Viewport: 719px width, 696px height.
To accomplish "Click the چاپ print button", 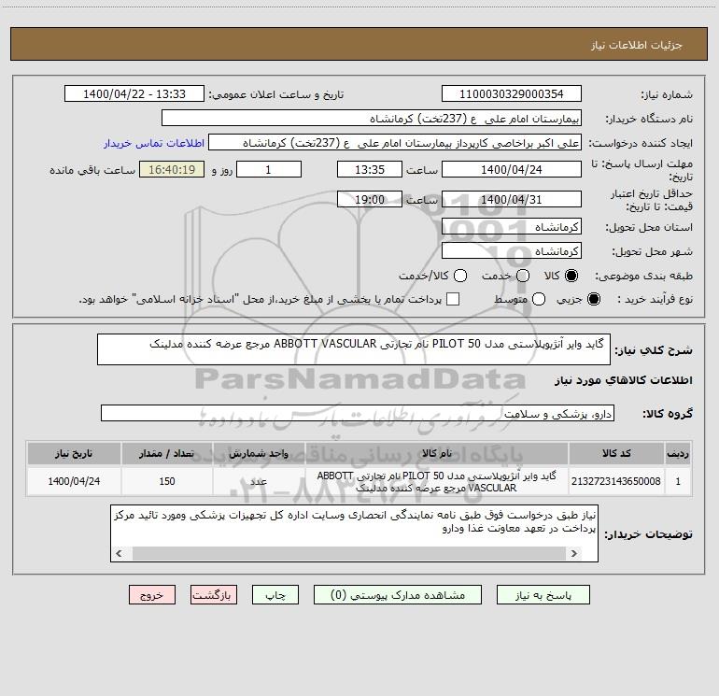I will (x=275, y=595).
